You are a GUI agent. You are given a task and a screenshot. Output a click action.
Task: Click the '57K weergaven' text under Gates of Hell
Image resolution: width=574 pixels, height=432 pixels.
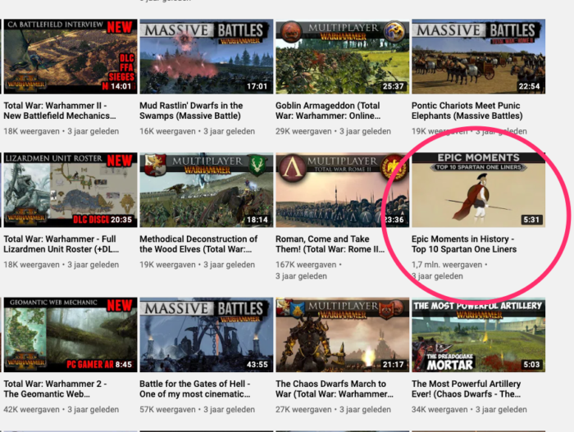click(x=167, y=409)
